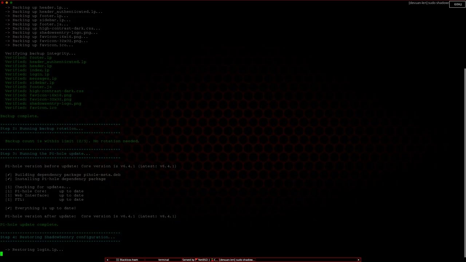This screenshot has width=466, height=262.
Task: Click 'Installing Pi-hole dependency package' line
Action: (55, 179)
